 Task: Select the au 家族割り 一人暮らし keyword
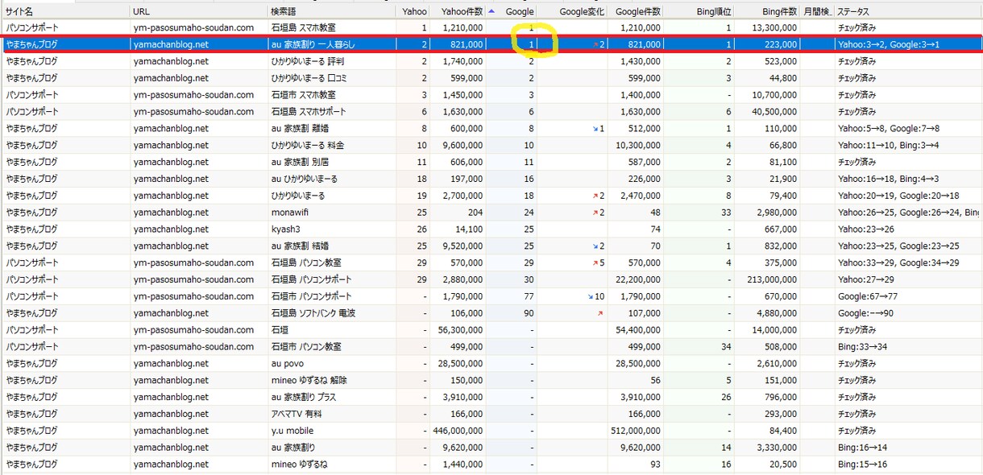(x=313, y=45)
